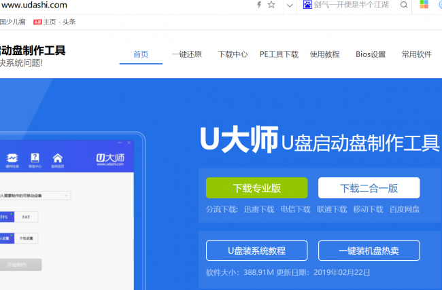Screen dimensions: 442x290
Task: Click help center question-mark icon in preview
Action: (35, 161)
